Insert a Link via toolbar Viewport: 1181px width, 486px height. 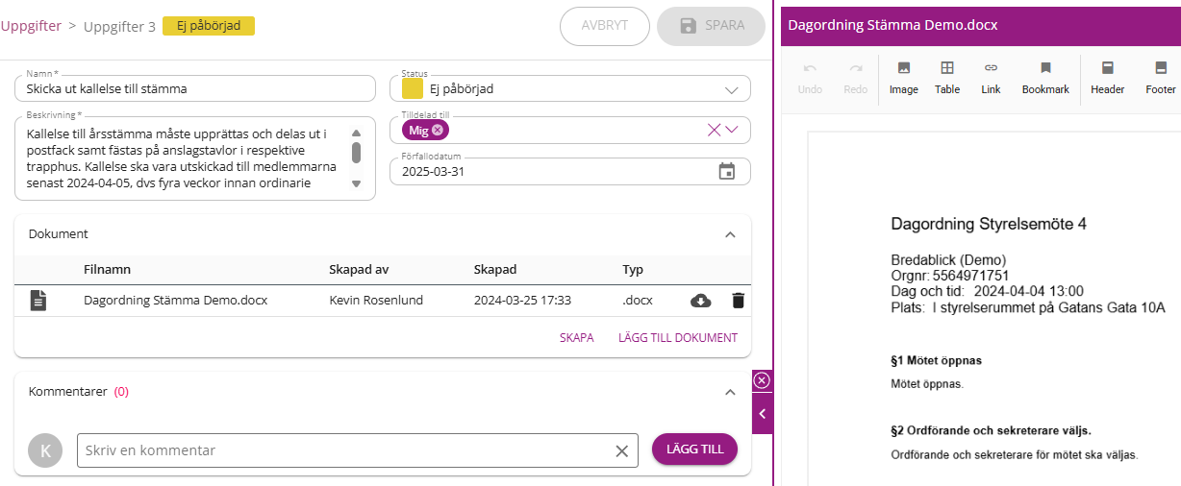click(x=991, y=68)
